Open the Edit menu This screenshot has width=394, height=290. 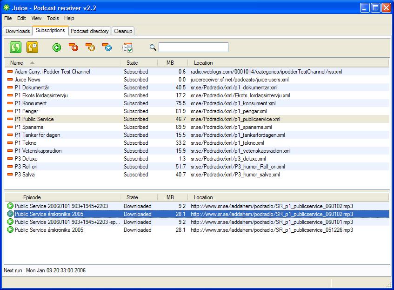21,18
